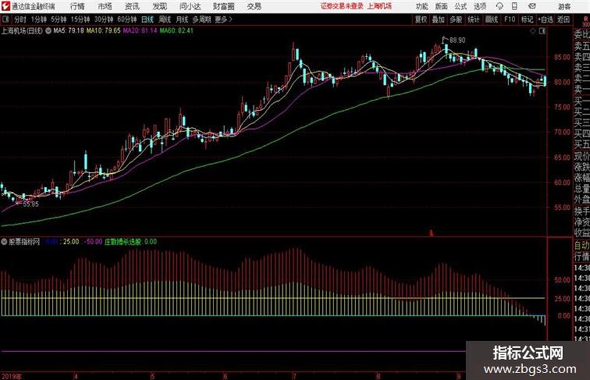Click the diamond icon at chart top-right
The height and width of the screenshot is (380, 590).
point(533,31)
